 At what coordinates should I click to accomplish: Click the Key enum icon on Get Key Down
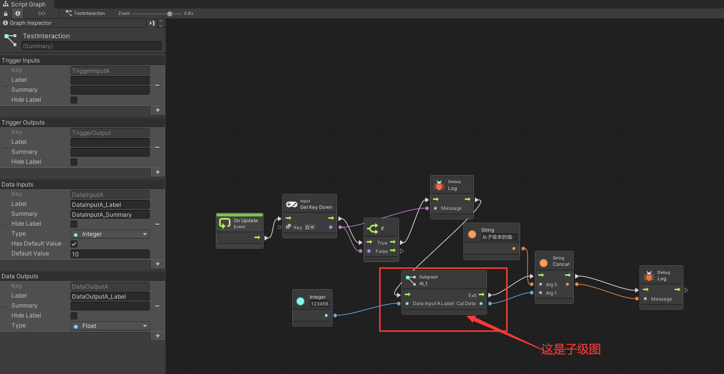(288, 227)
